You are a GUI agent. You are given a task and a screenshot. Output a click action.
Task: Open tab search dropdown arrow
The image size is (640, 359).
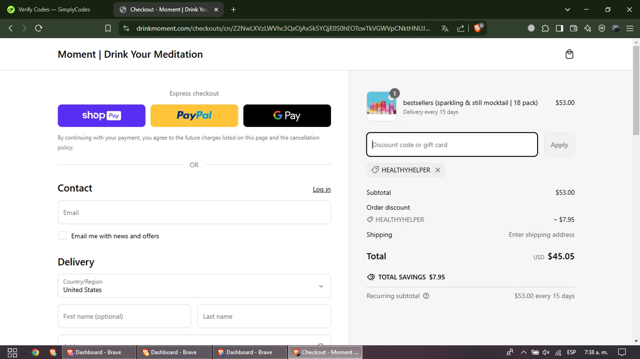pyautogui.click(x=567, y=9)
